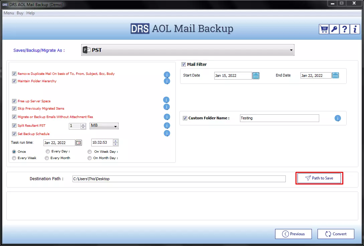The width and height of the screenshot is (364, 246).
Task: Click the Path to Save button
Action: coord(319,178)
